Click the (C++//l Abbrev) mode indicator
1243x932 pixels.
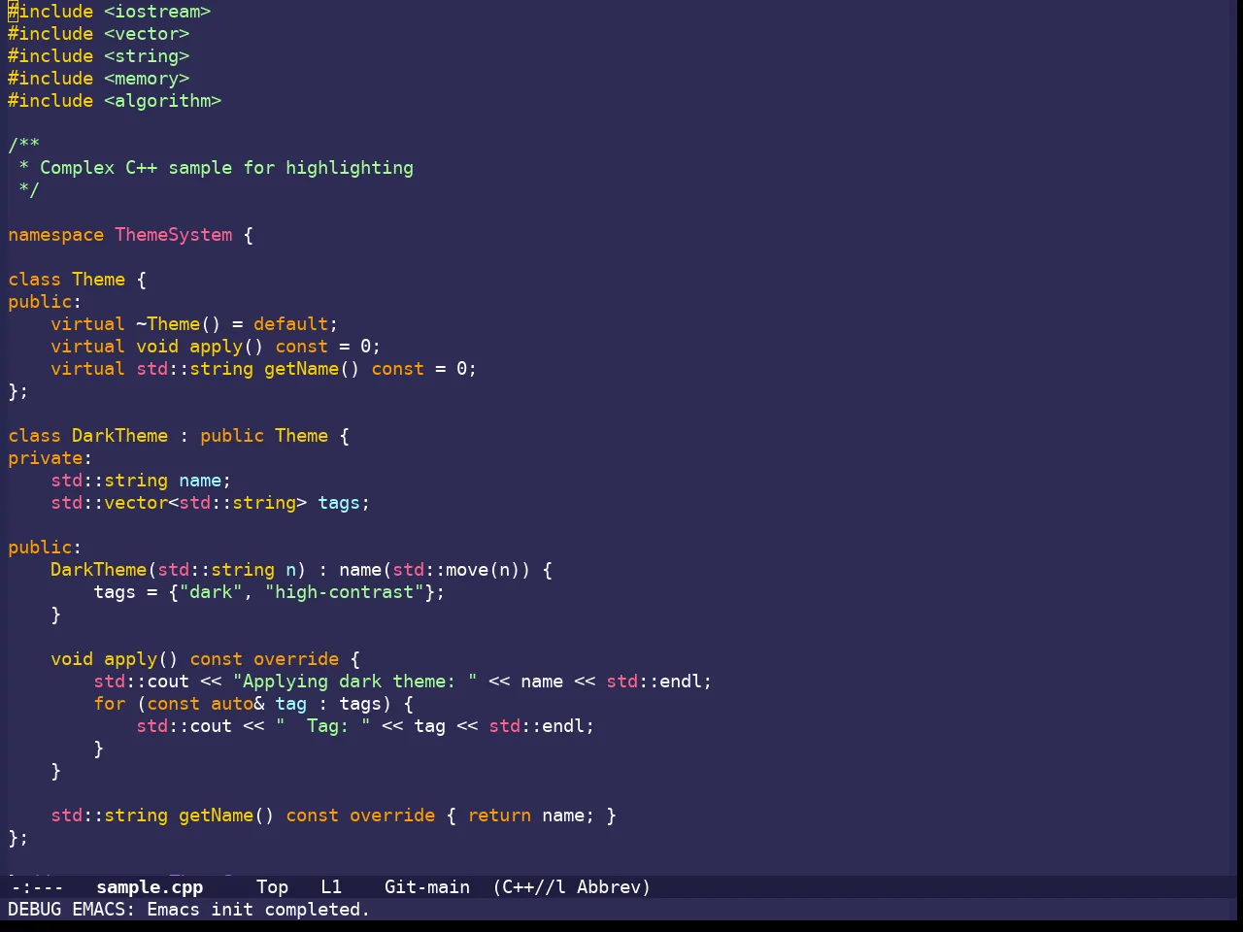572,886
